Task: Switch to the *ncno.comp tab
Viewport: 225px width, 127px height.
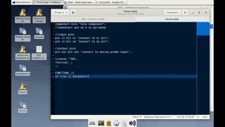Action: pyautogui.click(x=172, y=19)
